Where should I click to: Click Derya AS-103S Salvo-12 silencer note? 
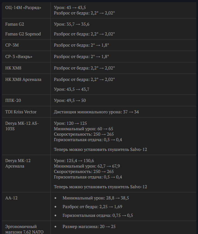pyautogui.click(x=100, y=149)
